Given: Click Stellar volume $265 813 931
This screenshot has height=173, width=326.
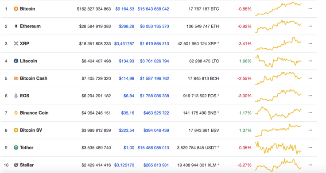Looking at the screenshot, I should (x=156, y=165).
